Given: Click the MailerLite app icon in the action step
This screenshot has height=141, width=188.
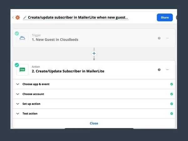Looking at the screenshot, I should pos(22,70).
